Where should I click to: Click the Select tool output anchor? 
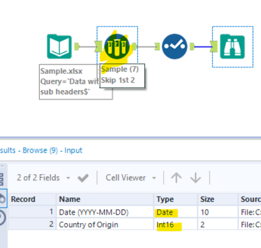[192, 46]
